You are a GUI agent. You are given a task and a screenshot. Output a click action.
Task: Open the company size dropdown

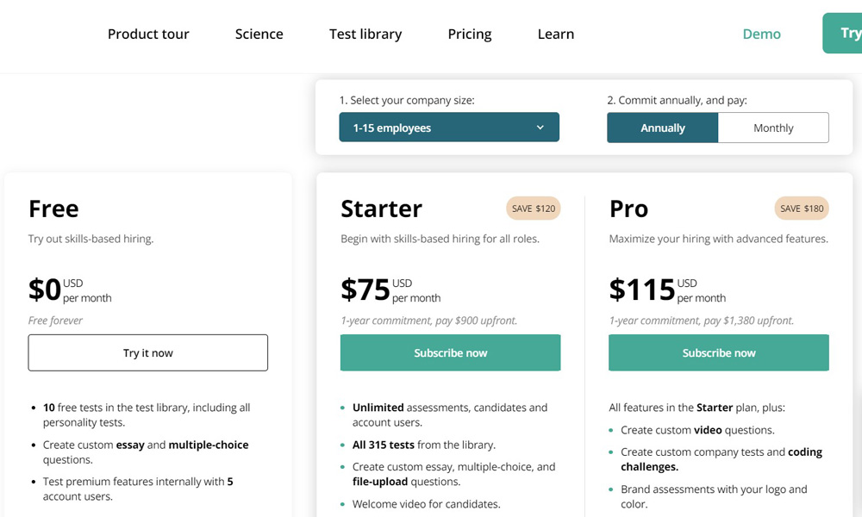pos(449,127)
